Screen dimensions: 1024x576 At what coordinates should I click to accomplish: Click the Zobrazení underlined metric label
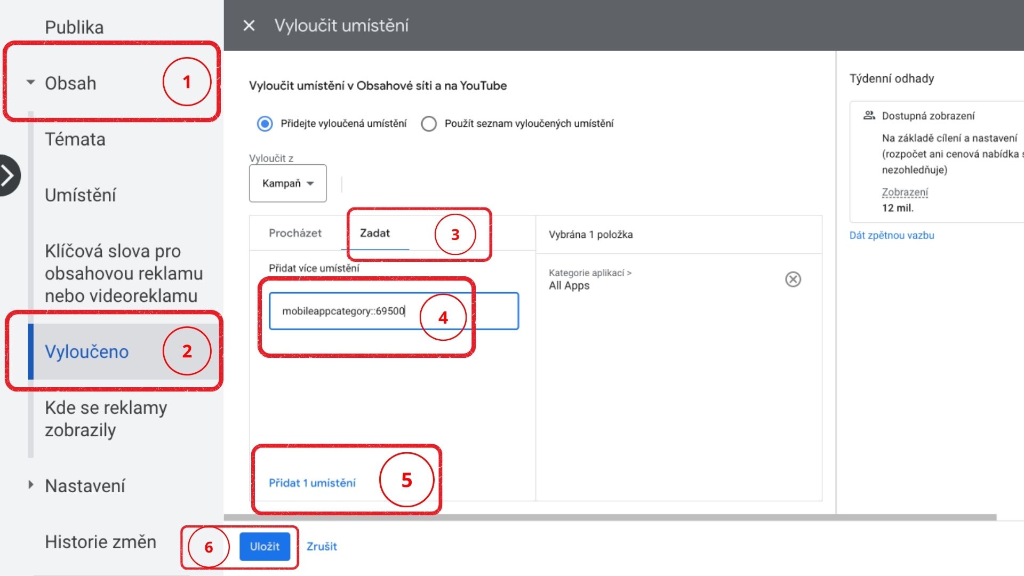[905, 192]
